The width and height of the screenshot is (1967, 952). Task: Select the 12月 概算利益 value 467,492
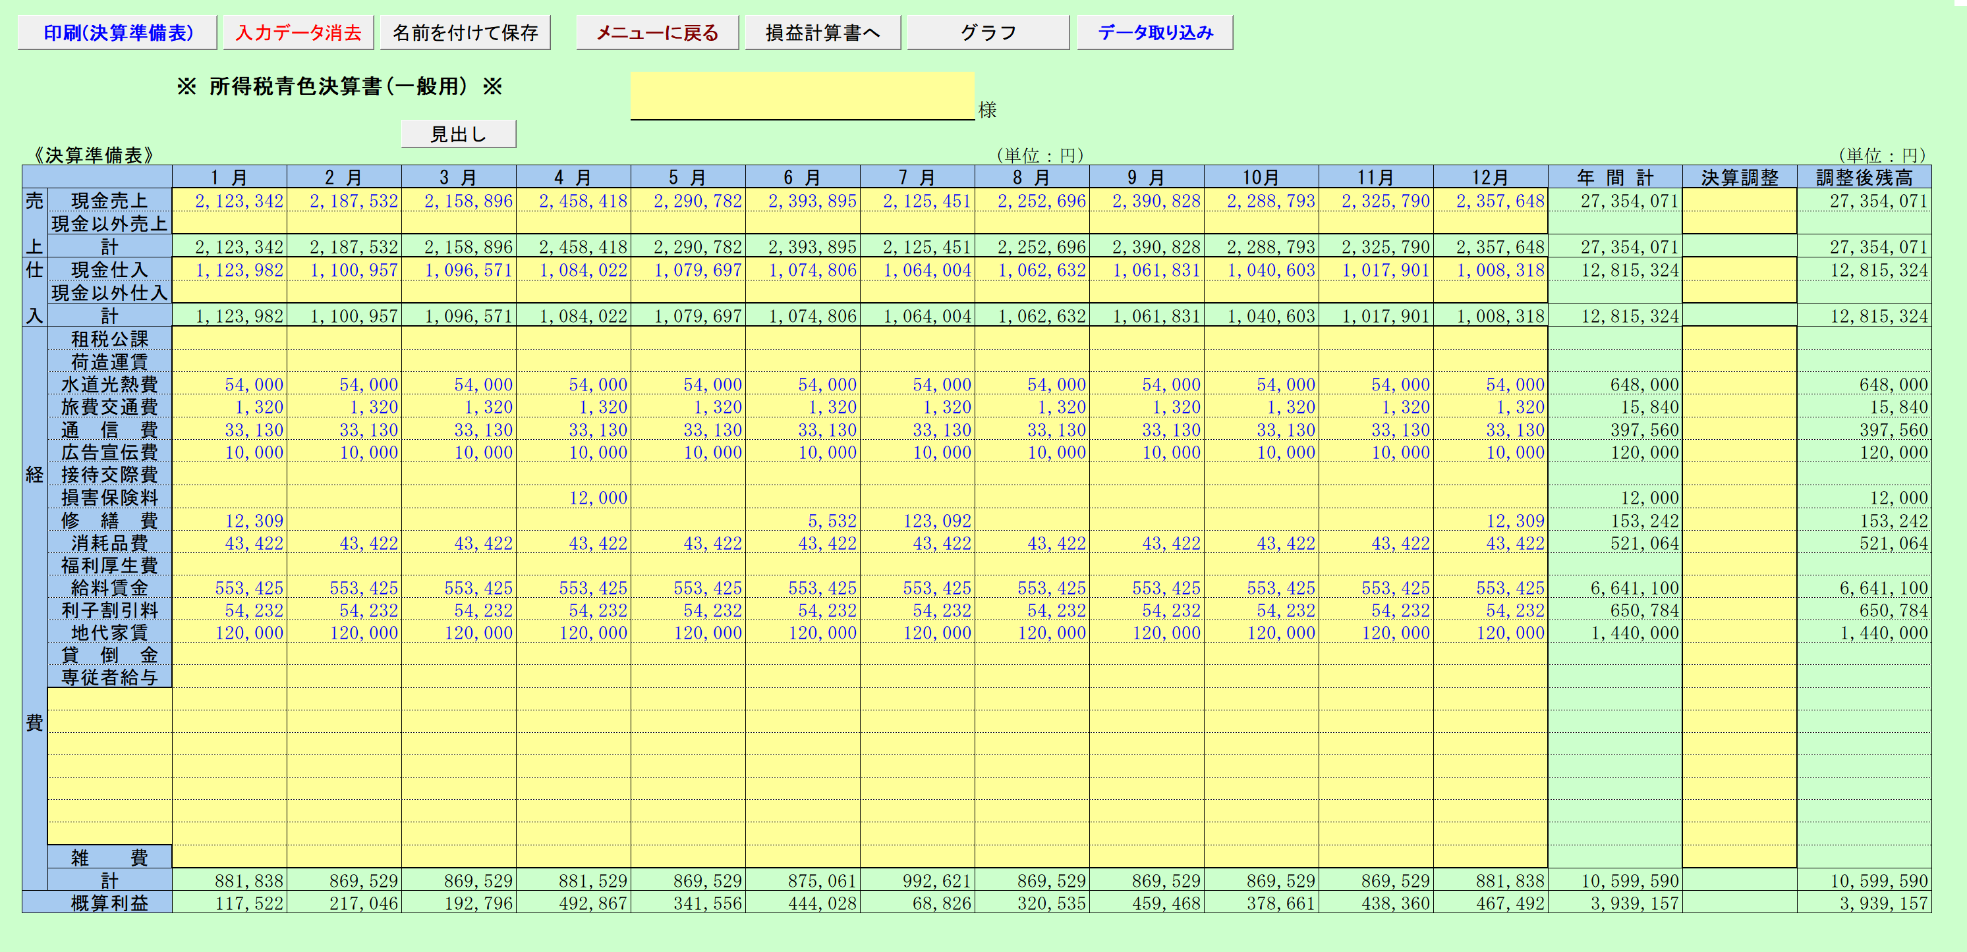1491,903
